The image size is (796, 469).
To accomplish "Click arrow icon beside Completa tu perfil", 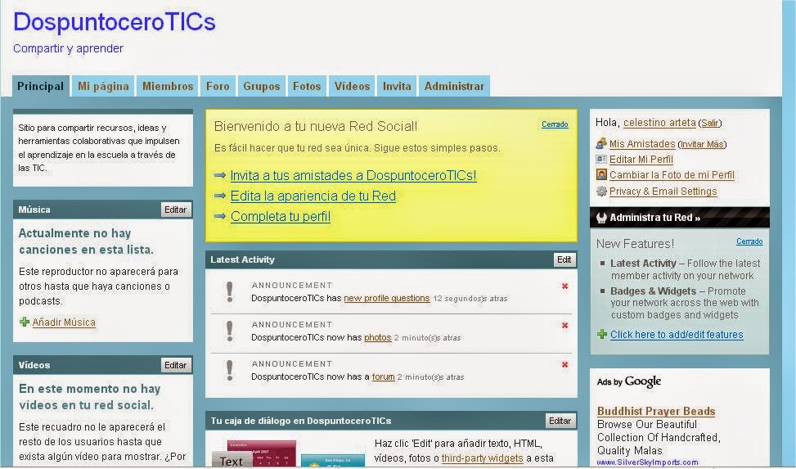I will click(x=220, y=216).
